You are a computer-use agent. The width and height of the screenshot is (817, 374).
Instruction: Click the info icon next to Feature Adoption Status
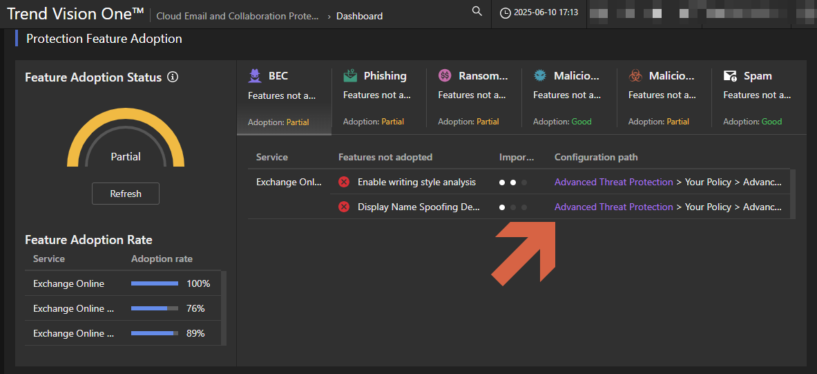click(x=173, y=77)
